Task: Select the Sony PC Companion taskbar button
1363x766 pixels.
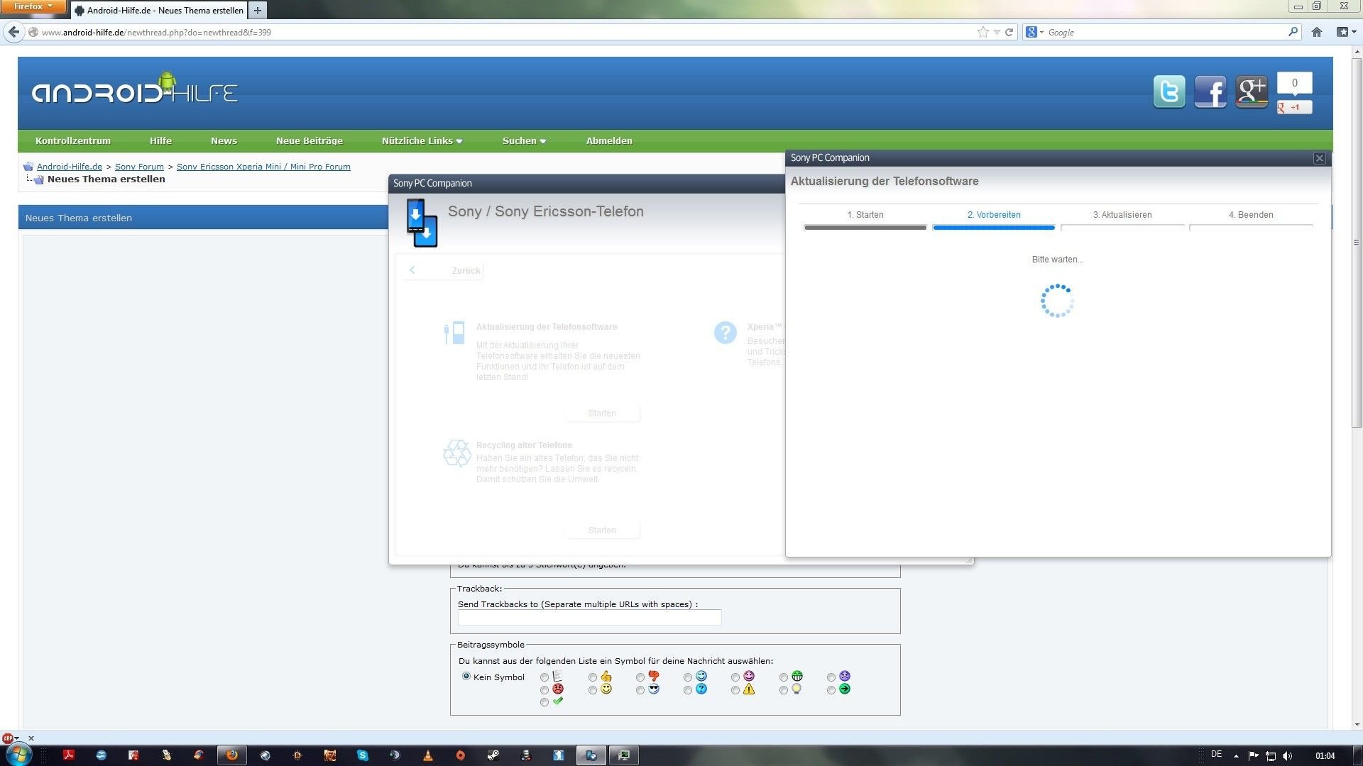Action: pos(591,755)
